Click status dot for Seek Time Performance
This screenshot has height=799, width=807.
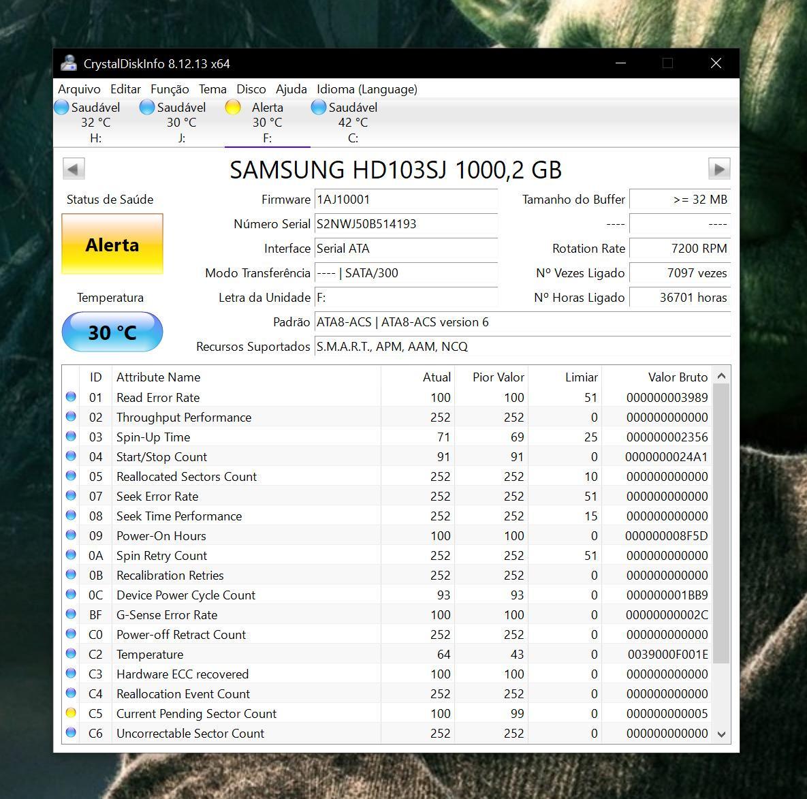[x=71, y=515]
